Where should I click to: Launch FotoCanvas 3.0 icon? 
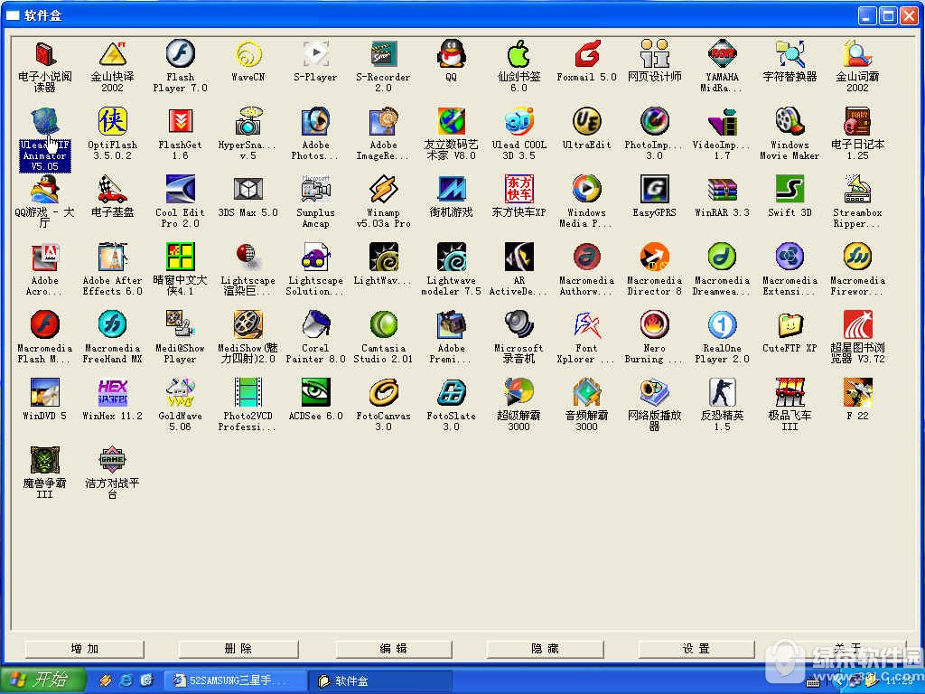(x=383, y=393)
